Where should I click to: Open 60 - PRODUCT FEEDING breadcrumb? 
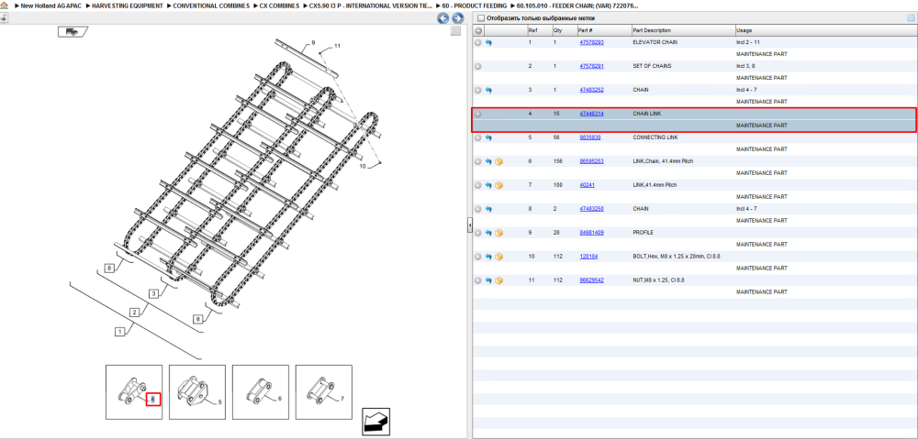click(x=475, y=5)
